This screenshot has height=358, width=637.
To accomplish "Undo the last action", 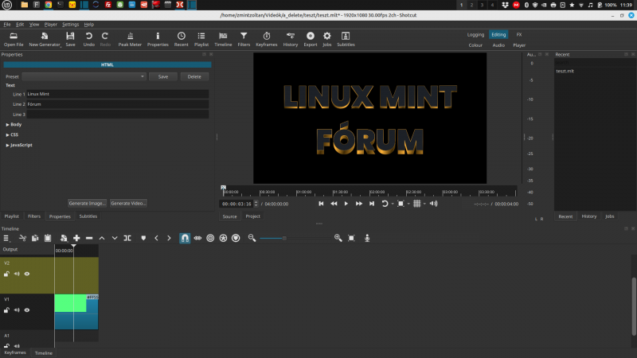I will coord(88,39).
